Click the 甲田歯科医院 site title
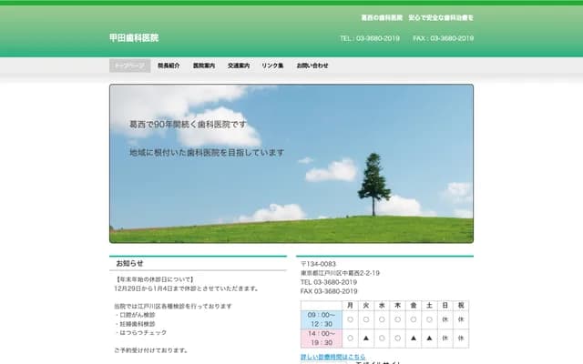The width and height of the screenshot is (583, 364). (134, 38)
